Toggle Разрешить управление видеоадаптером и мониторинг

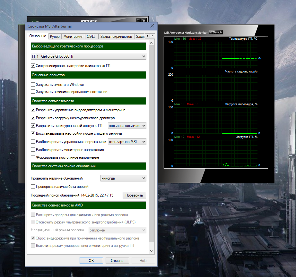[33, 110]
